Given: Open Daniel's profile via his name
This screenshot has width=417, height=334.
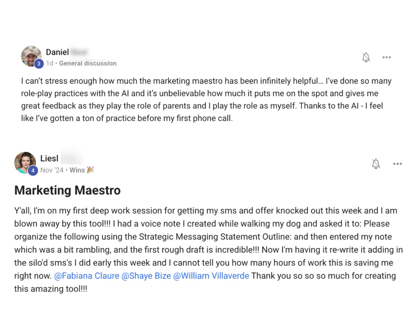Looking at the screenshot, I should [58, 52].
